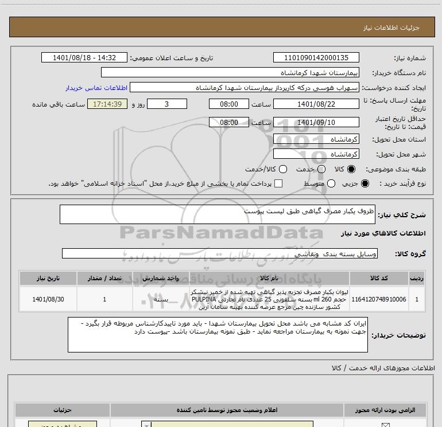Click the view license details button at bottom
This screenshot has width=442, height=427.
(63, 424)
